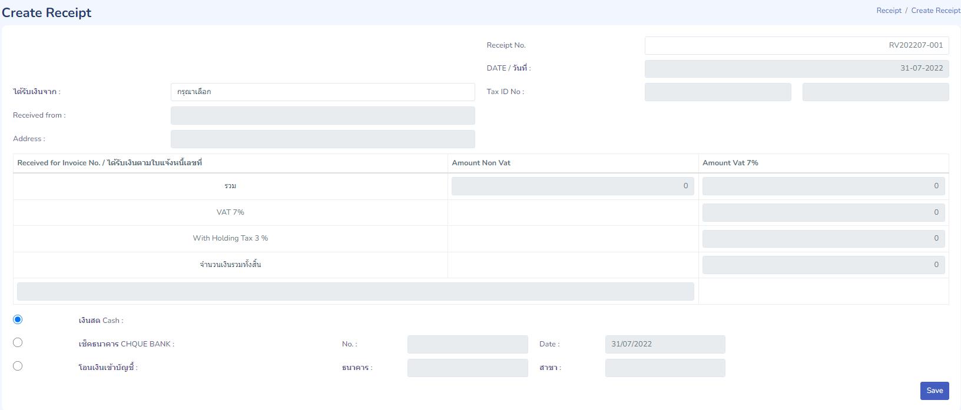Screen dimensions: 961x410
Task: Click the Receipt breadcrumb link
Action: coord(889,11)
